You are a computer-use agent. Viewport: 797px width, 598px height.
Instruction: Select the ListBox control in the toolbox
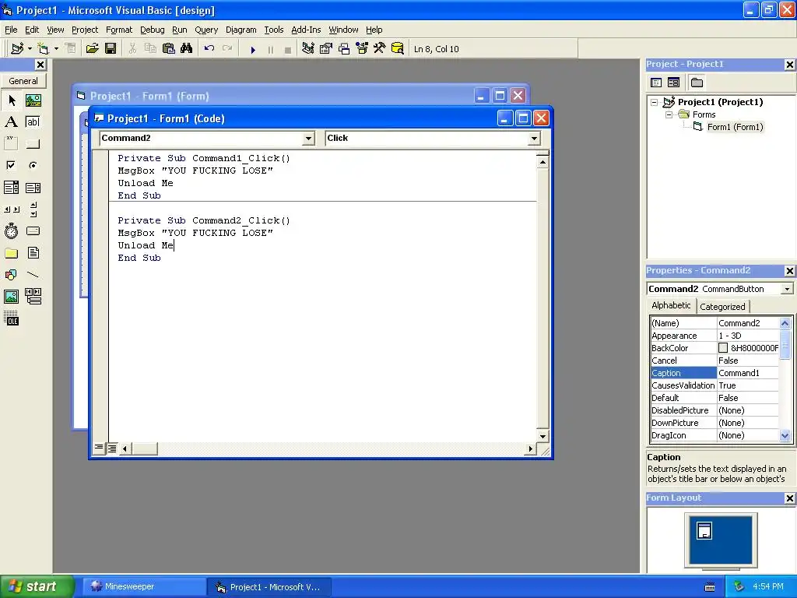(x=33, y=188)
